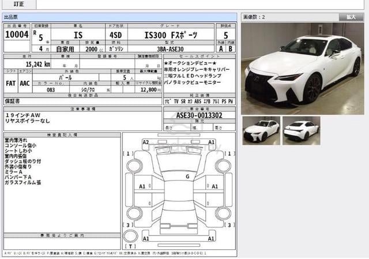This screenshot has height=259, width=369.
Task: Click chassis number ASE30-0013302
Action: tap(199, 115)
